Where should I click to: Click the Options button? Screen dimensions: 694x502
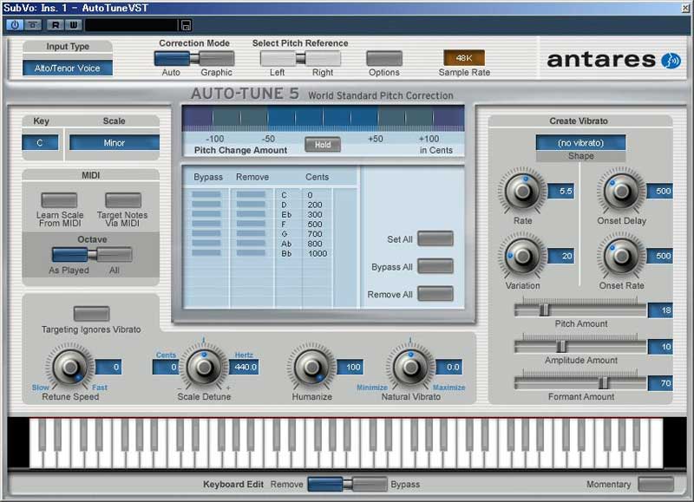pos(384,58)
